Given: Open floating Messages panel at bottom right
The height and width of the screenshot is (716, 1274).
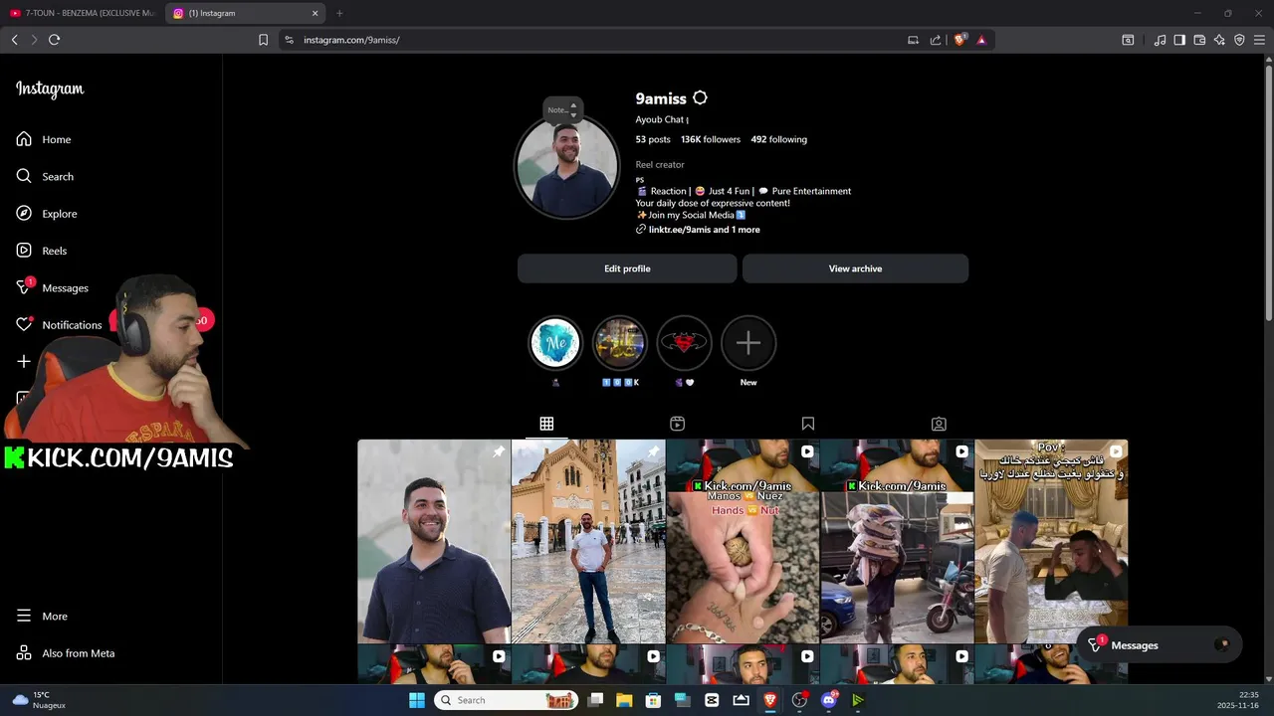Looking at the screenshot, I should [1160, 645].
